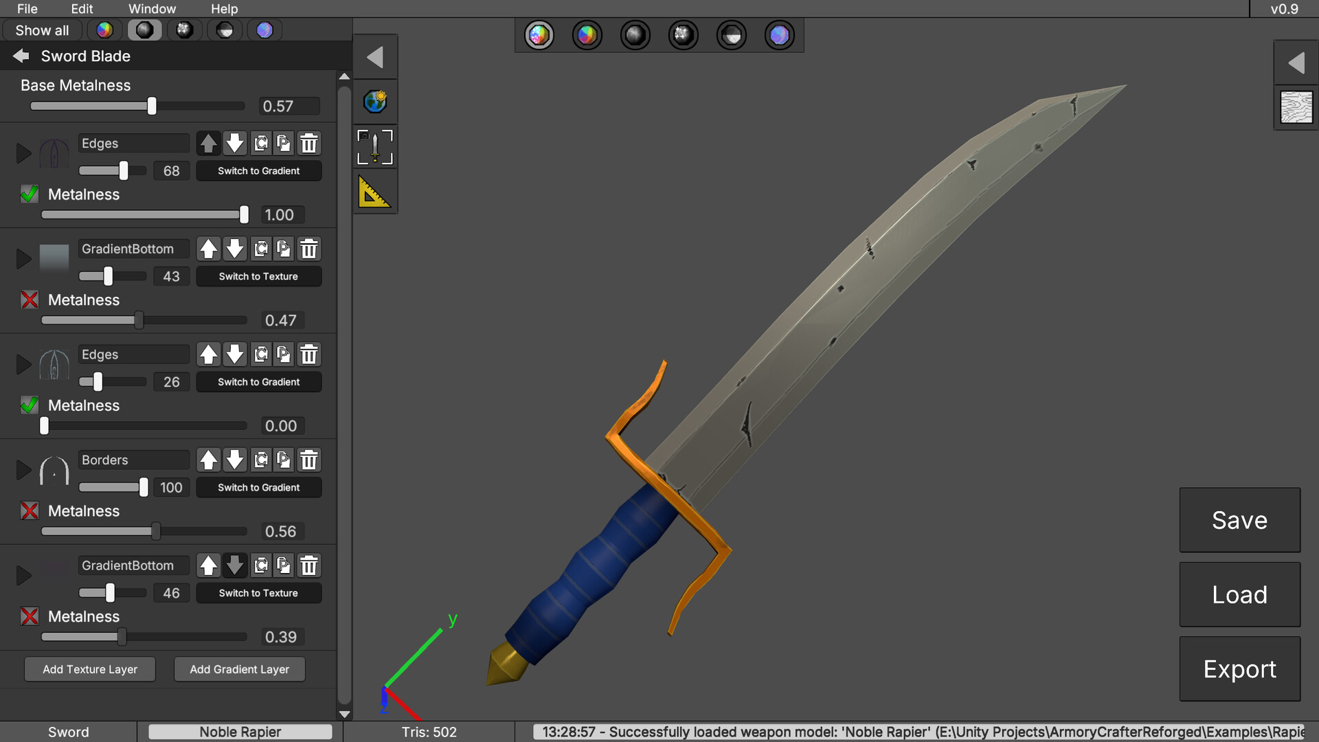The height and width of the screenshot is (742, 1319).
Task: Click the yellow ruler measurement icon
Action: tap(374, 192)
